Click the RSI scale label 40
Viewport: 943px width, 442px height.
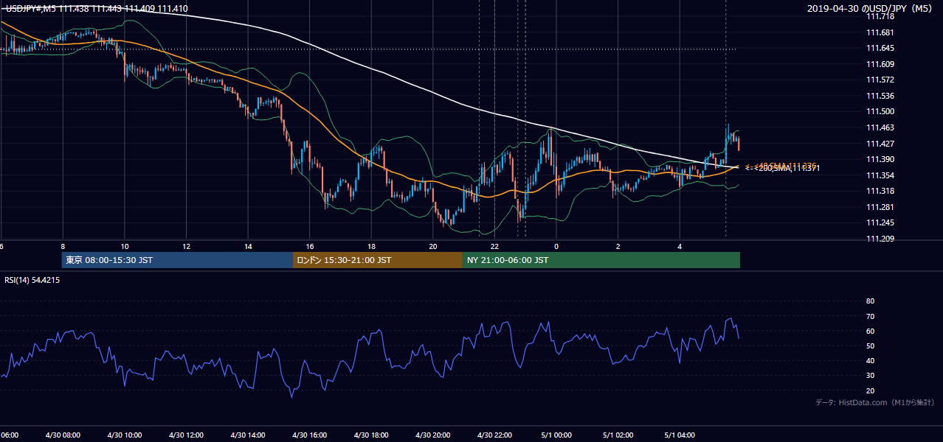[x=870, y=360]
